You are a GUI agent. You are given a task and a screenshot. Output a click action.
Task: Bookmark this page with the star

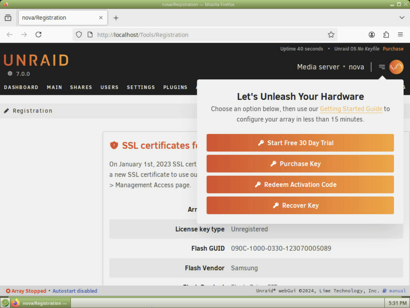click(x=331, y=34)
